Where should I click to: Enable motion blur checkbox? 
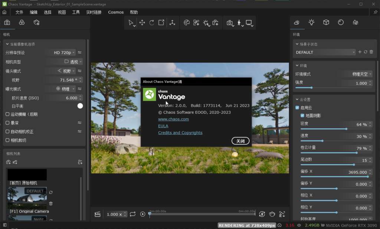[x=7, y=114]
